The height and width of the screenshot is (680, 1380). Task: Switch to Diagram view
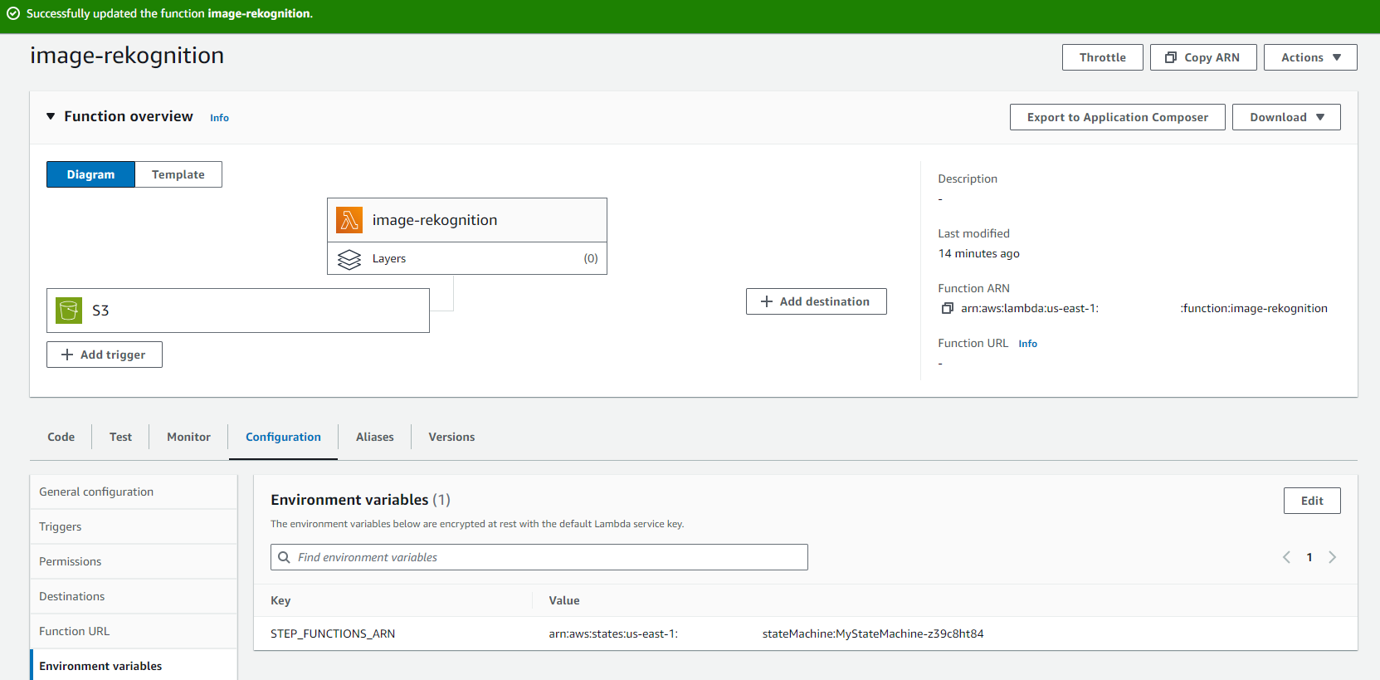coord(90,174)
